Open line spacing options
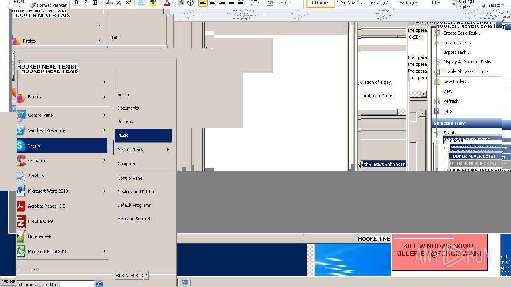The image size is (511, 287). 254,2
